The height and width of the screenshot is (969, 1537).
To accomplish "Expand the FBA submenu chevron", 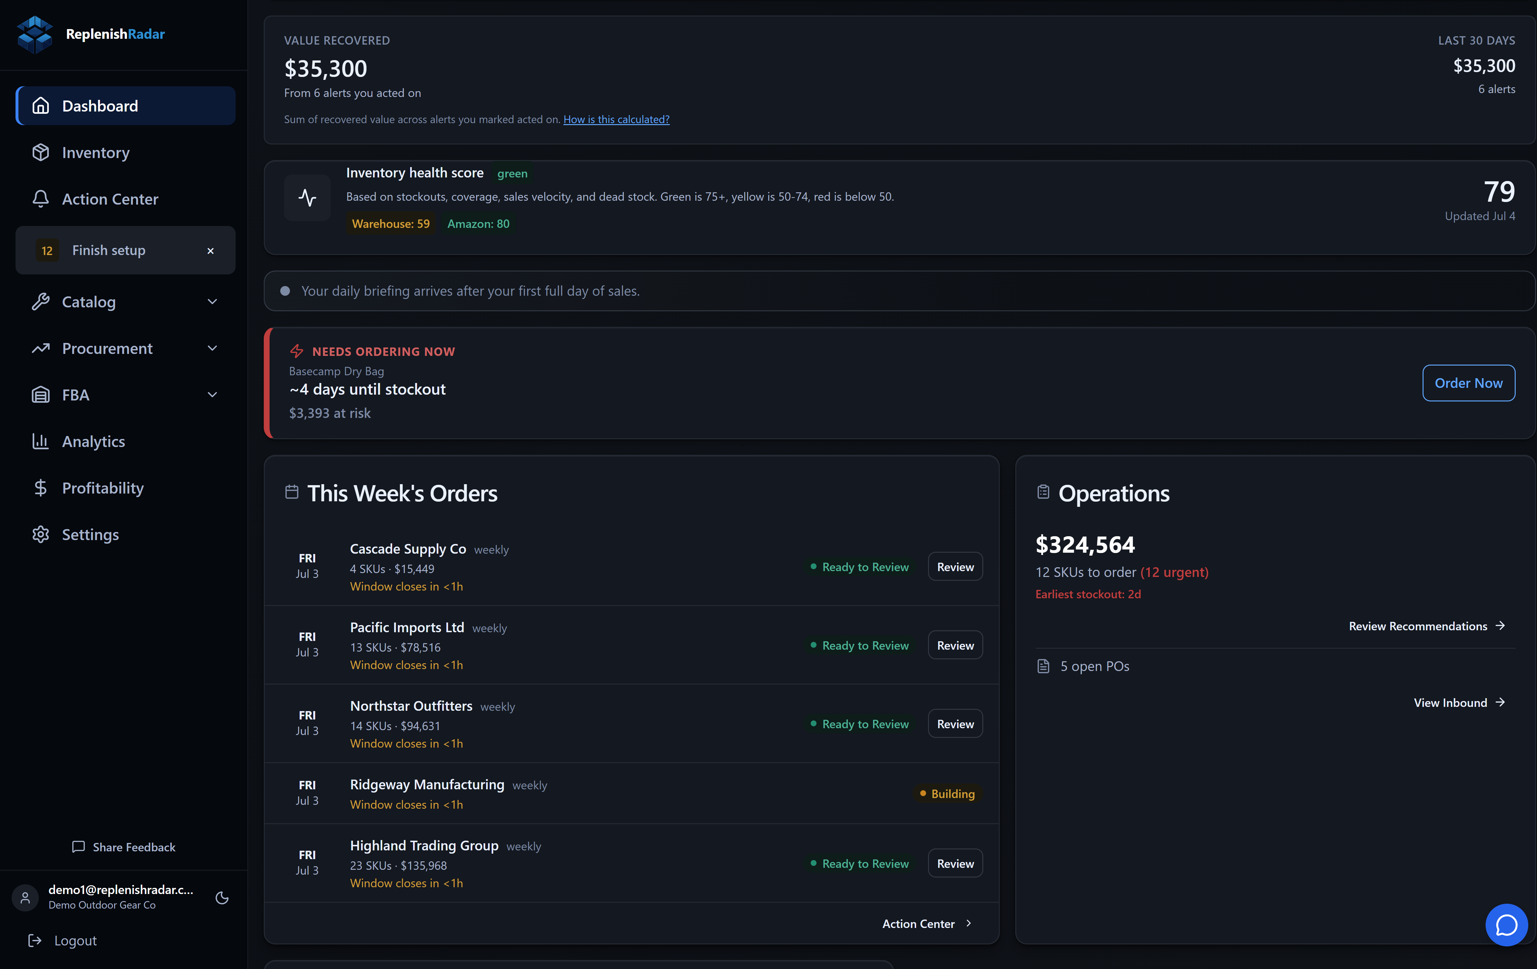I will tap(213, 395).
